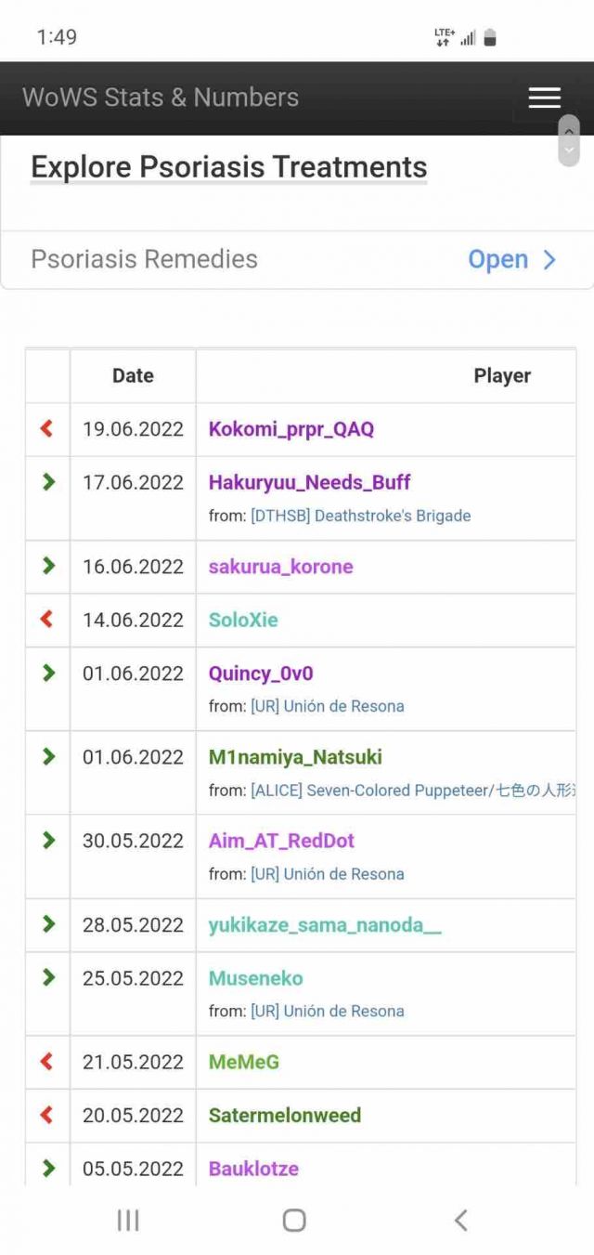Open sakurua_korone player profile
Image resolution: width=594 pixels, height=1255 pixels.
(280, 567)
